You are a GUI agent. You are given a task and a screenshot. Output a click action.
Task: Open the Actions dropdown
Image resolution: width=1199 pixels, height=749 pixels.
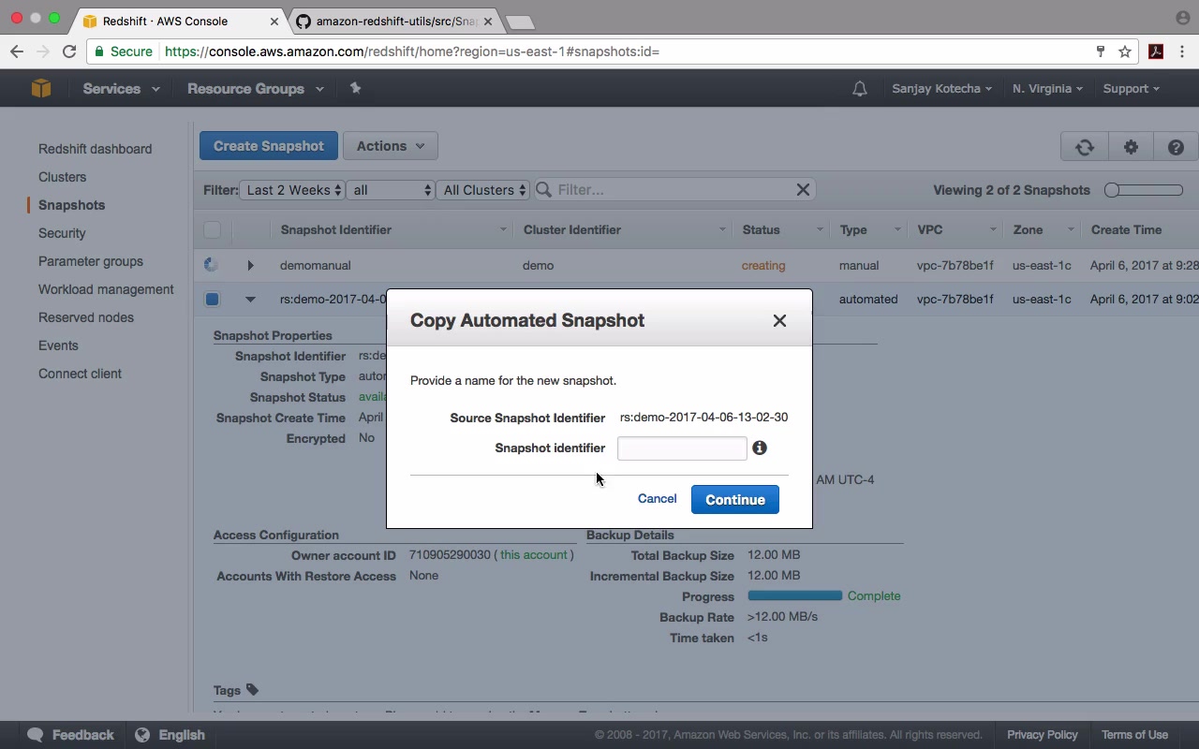tap(391, 146)
